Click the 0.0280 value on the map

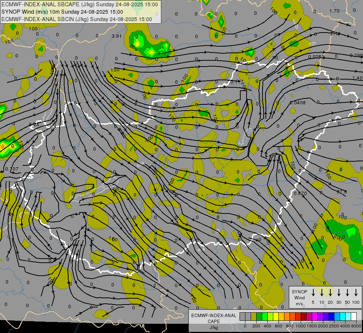(316, 57)
